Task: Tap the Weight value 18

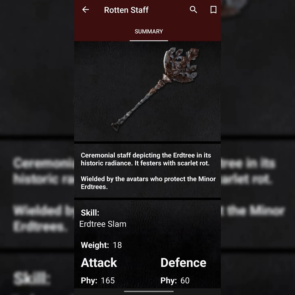Action: 117,245
